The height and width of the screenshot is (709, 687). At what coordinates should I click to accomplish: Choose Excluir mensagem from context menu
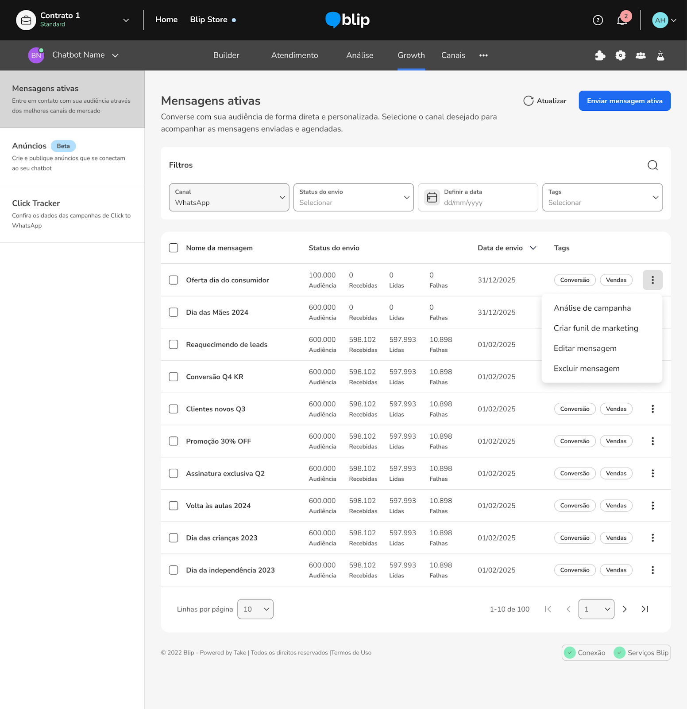click(587, 369)
